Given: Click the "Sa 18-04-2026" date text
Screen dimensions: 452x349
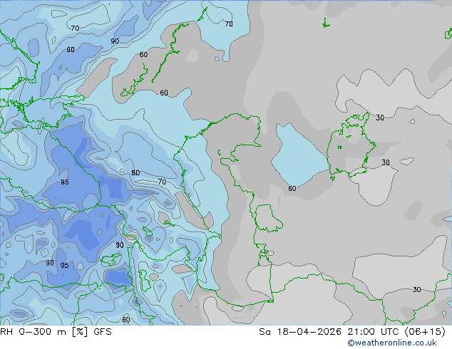Looking at the screenshot, I should pos(300,332).
